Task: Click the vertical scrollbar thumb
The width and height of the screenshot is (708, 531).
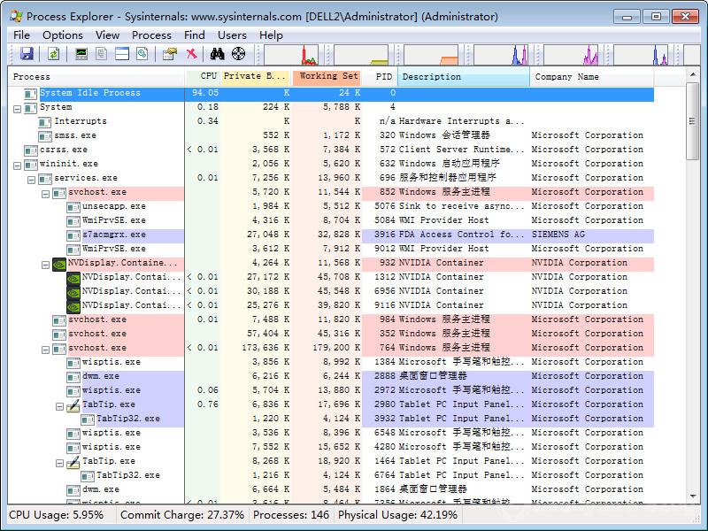Action: click(693, 121)
